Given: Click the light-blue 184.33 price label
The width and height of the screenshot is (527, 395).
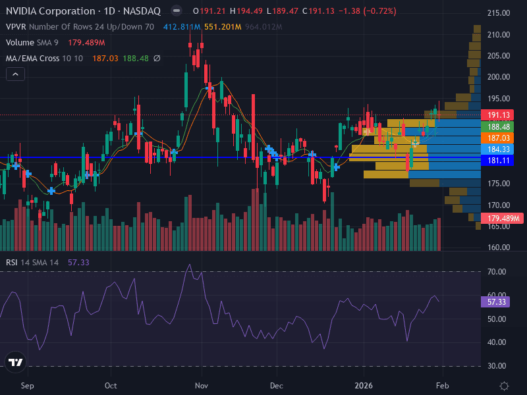Looking at the screenshot, I should (498, 149).
